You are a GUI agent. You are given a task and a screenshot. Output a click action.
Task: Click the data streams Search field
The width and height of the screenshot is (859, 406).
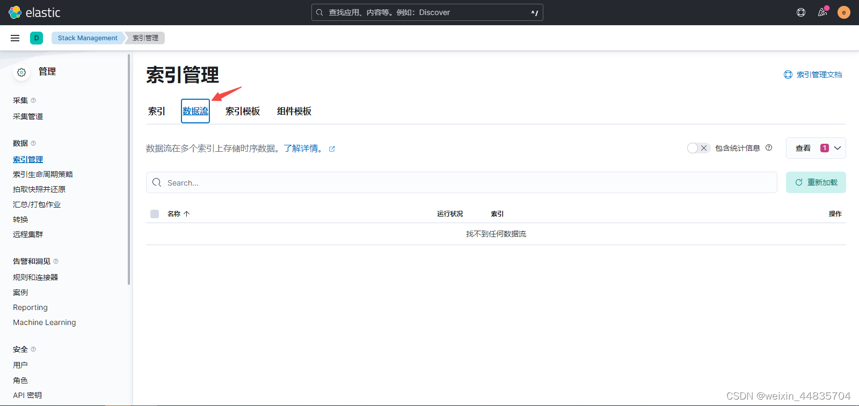462,182
